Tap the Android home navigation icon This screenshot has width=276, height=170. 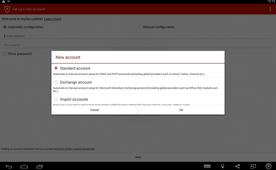point(24,166)
